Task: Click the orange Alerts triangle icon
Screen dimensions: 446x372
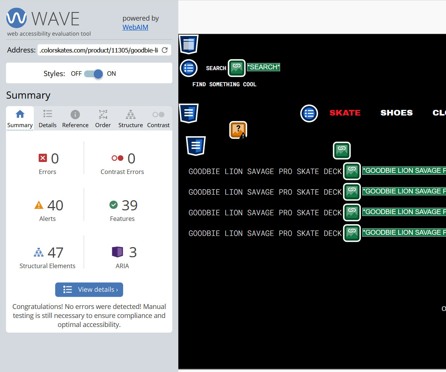Action: tap(39, 205)
